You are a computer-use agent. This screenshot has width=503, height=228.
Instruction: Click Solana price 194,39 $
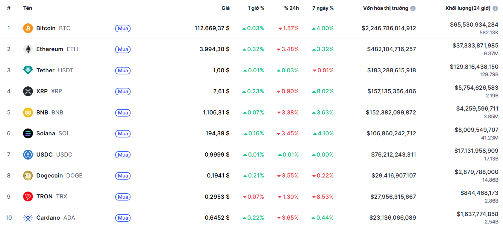(217, 133)
